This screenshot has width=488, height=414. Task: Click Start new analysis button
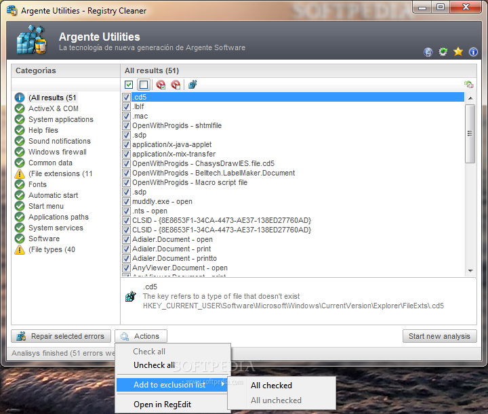(x=439, y=336)
